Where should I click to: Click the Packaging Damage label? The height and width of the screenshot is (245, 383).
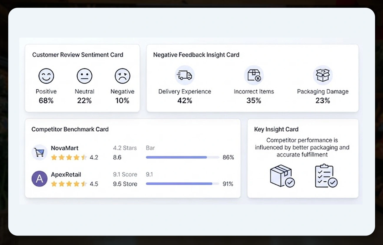(323, 92)
